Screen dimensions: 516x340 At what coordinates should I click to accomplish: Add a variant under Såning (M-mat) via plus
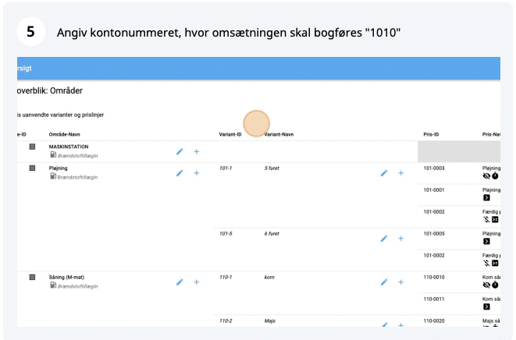tap(197, 282)
